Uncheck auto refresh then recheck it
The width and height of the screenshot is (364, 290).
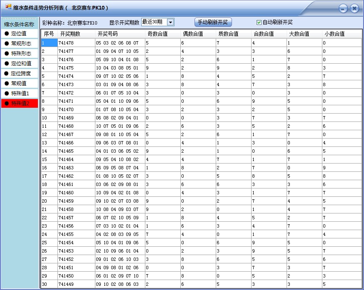point(259,22)
